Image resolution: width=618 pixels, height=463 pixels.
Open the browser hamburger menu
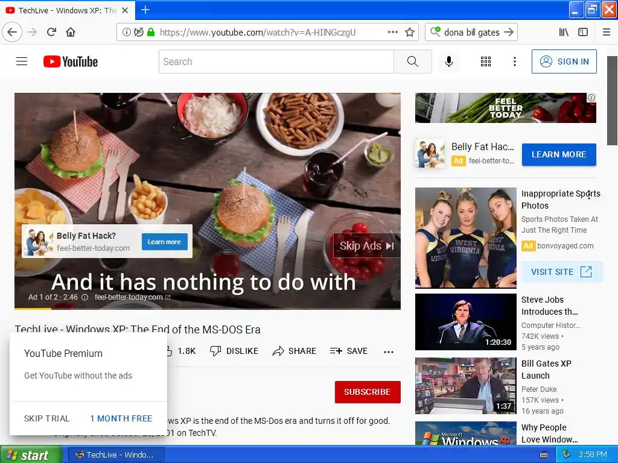click(x=607, y=33)
